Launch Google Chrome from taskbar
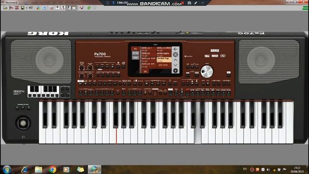 coord(53,170)
